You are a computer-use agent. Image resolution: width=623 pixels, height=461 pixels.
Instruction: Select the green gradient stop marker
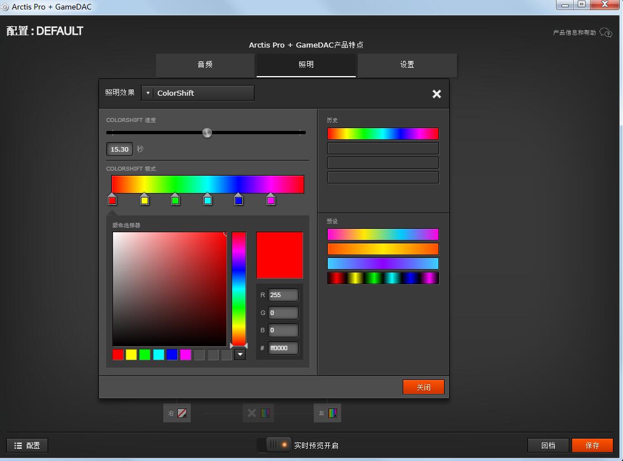click(x=175, y=200)
